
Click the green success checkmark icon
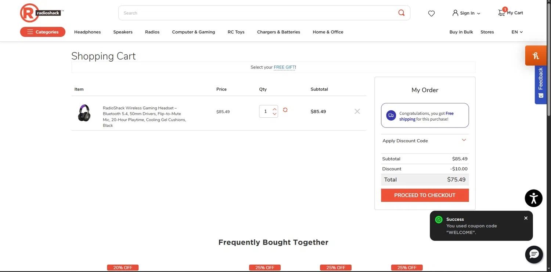pyautogui.click(x=439, y=220)
